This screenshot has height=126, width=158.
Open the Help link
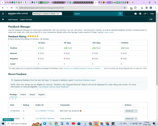coord(152,14)
